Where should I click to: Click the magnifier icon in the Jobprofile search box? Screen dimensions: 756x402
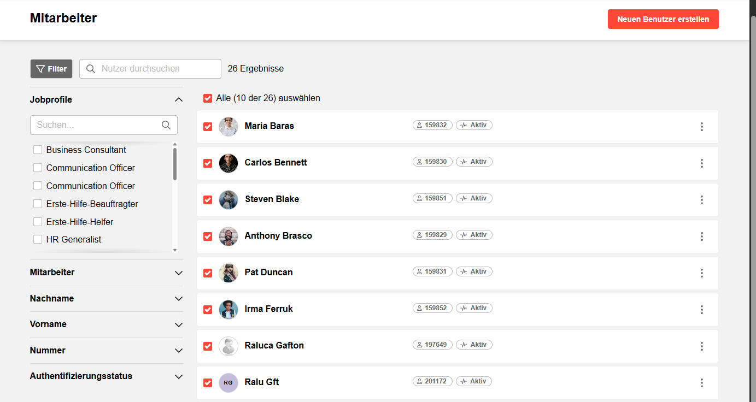(166, 125)
